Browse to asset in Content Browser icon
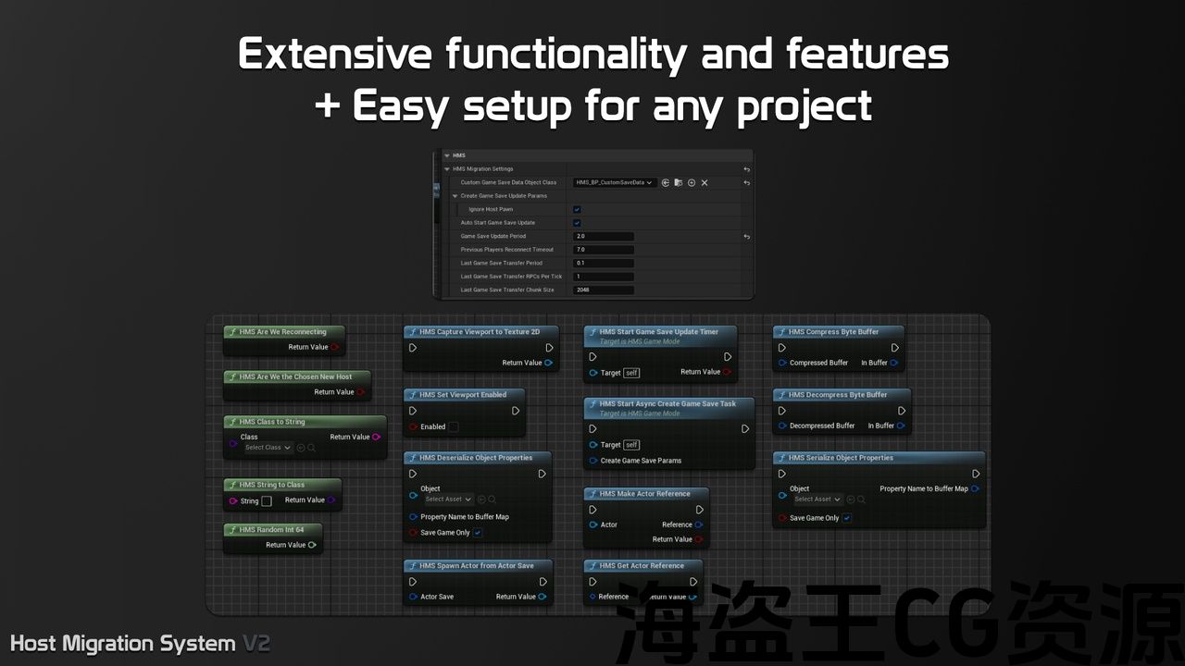 (679, 183)
